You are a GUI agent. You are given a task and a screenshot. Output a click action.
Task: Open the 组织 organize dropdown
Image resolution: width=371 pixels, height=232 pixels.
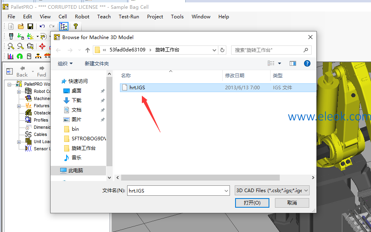[x=65, y=63]
